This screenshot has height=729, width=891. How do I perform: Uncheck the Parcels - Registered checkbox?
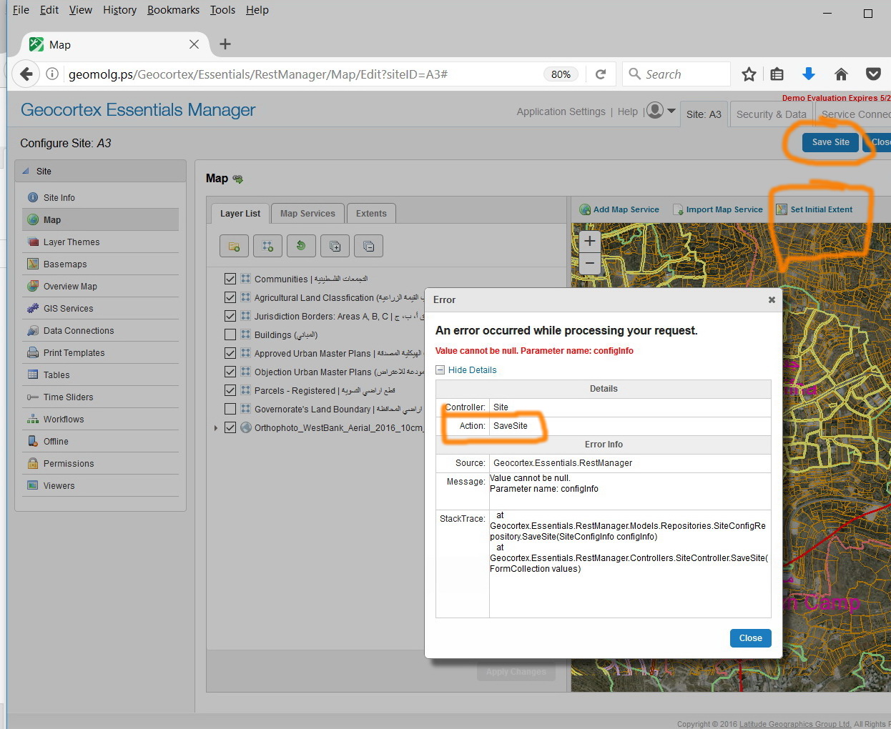230,390
